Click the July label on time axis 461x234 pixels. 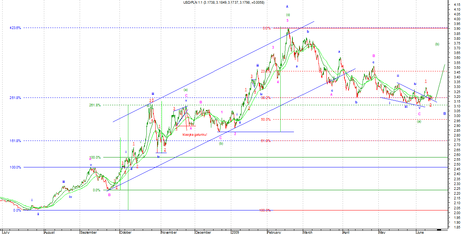click(x=7, y=232)
